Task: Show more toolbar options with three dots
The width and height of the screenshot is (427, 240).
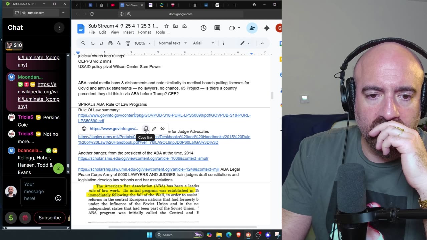Action: click(224, 43)
